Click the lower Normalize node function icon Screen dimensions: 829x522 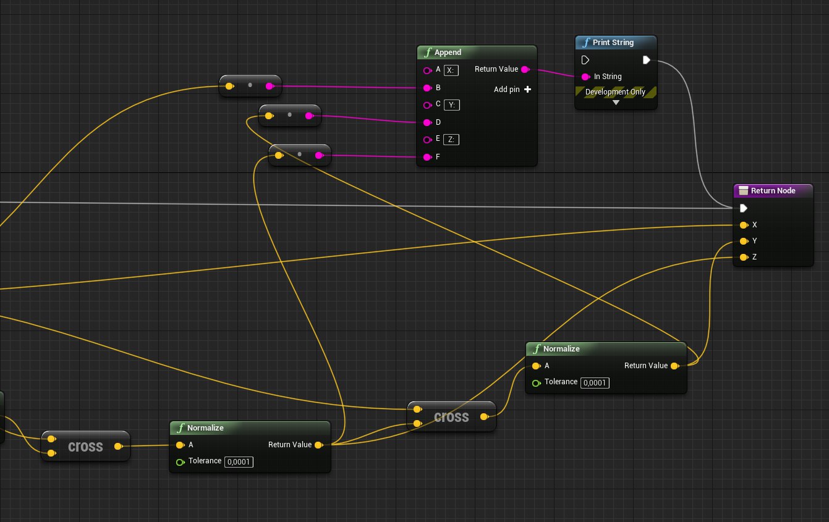(x=179, y=428)
